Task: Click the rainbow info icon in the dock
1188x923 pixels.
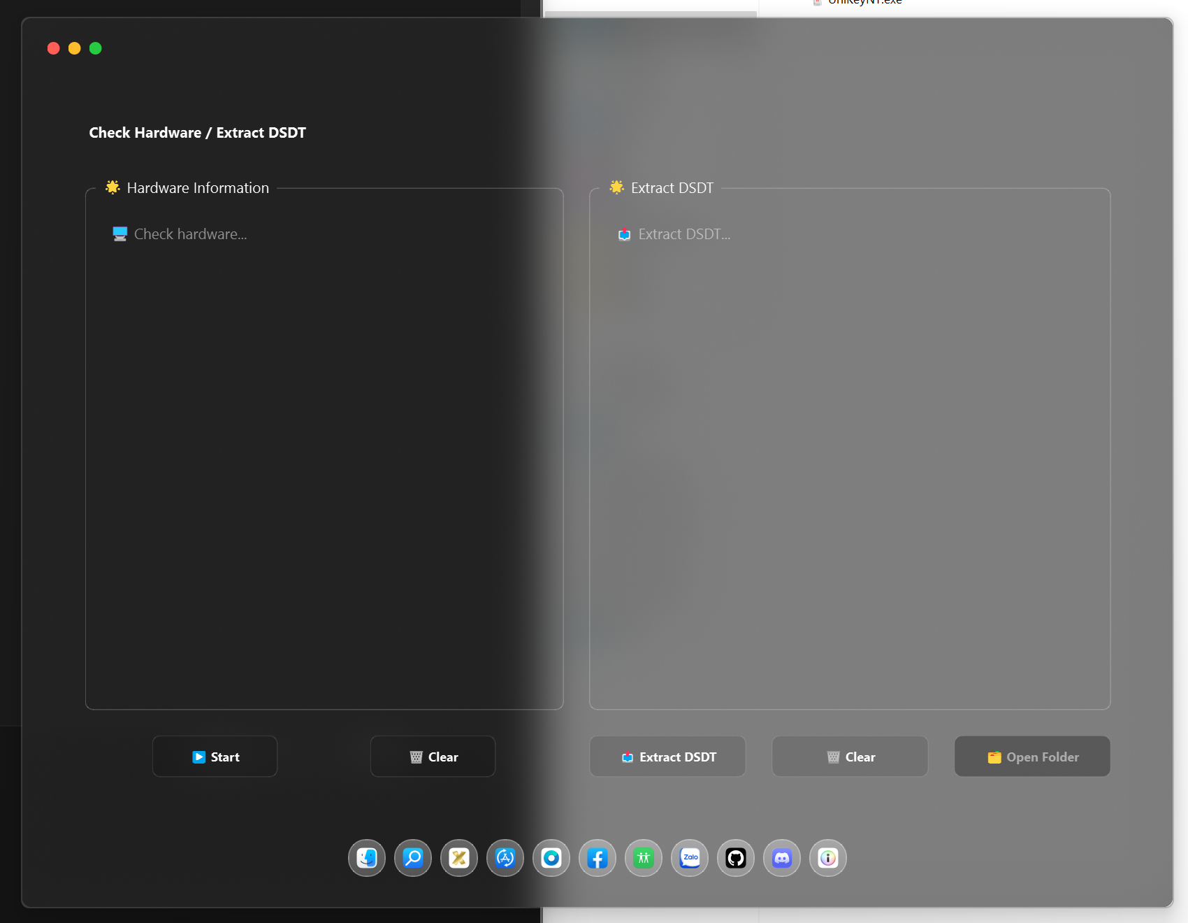Action: click(x=827, y=858)
